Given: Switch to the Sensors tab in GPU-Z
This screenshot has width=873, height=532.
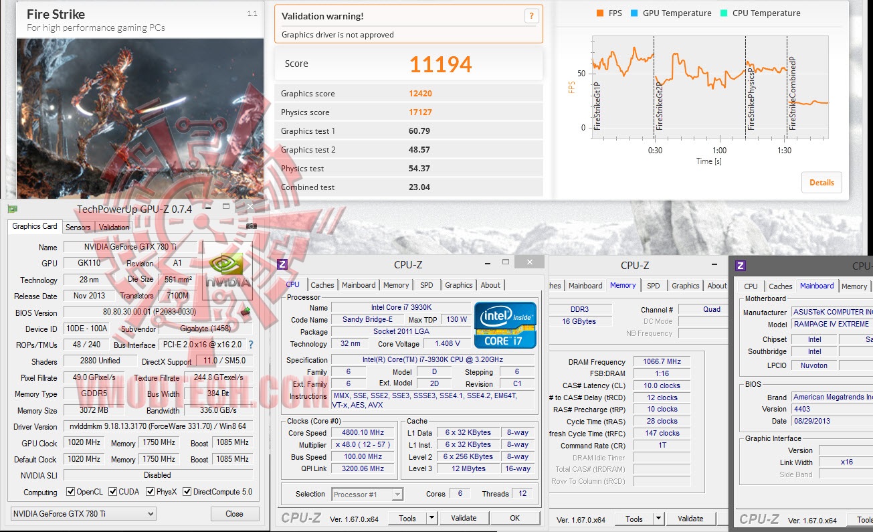Looking at the screenshot, I should [78, 228].
